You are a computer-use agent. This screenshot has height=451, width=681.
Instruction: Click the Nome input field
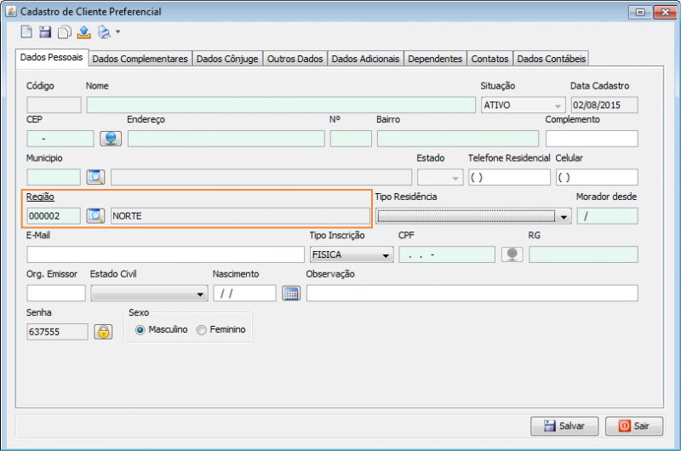[281, 105]
